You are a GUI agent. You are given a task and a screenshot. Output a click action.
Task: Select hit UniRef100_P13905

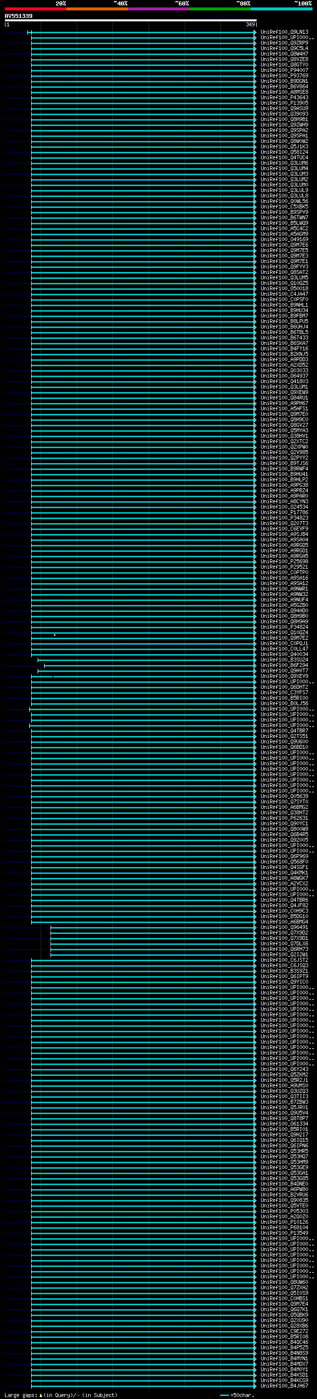point(284,103)
